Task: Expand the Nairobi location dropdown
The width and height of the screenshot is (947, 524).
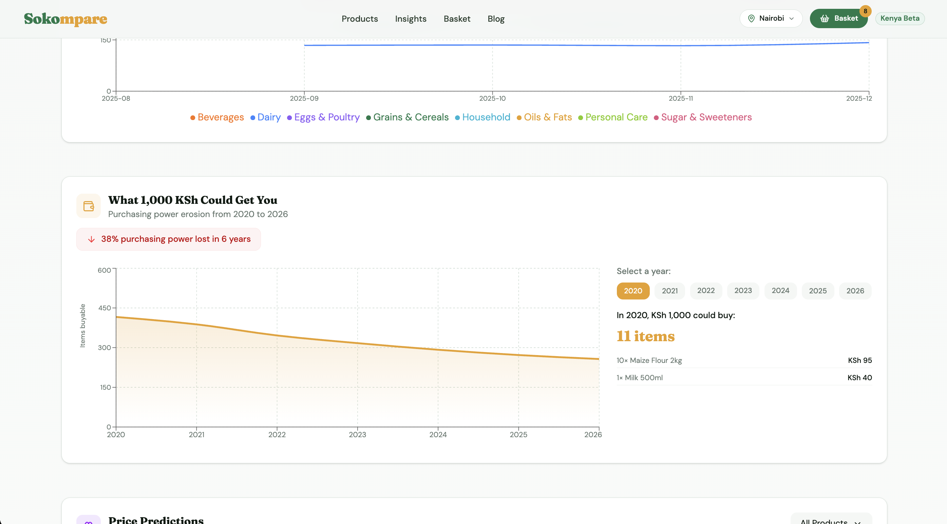Action: point(771,18)
